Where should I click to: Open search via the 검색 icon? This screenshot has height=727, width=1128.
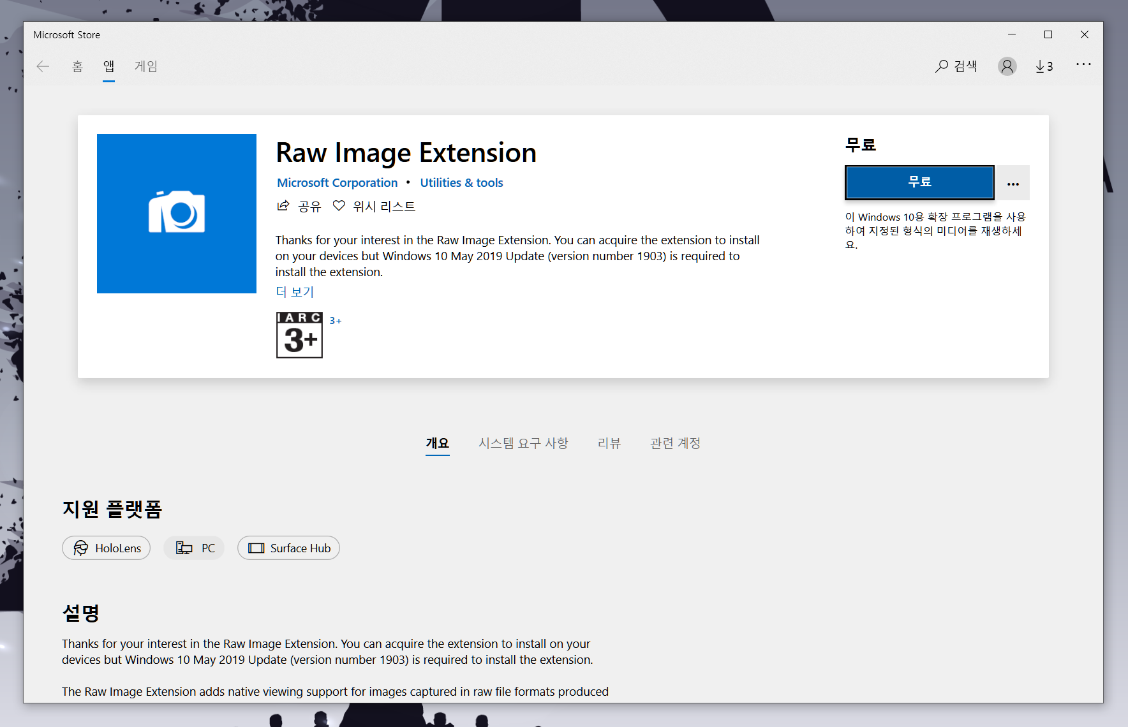coord(956,66)
